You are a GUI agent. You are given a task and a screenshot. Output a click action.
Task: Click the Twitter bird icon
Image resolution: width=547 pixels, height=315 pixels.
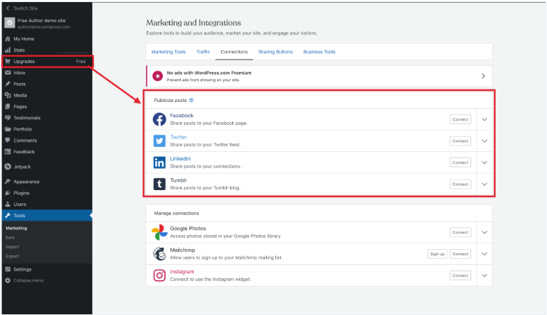coord(159,141)
